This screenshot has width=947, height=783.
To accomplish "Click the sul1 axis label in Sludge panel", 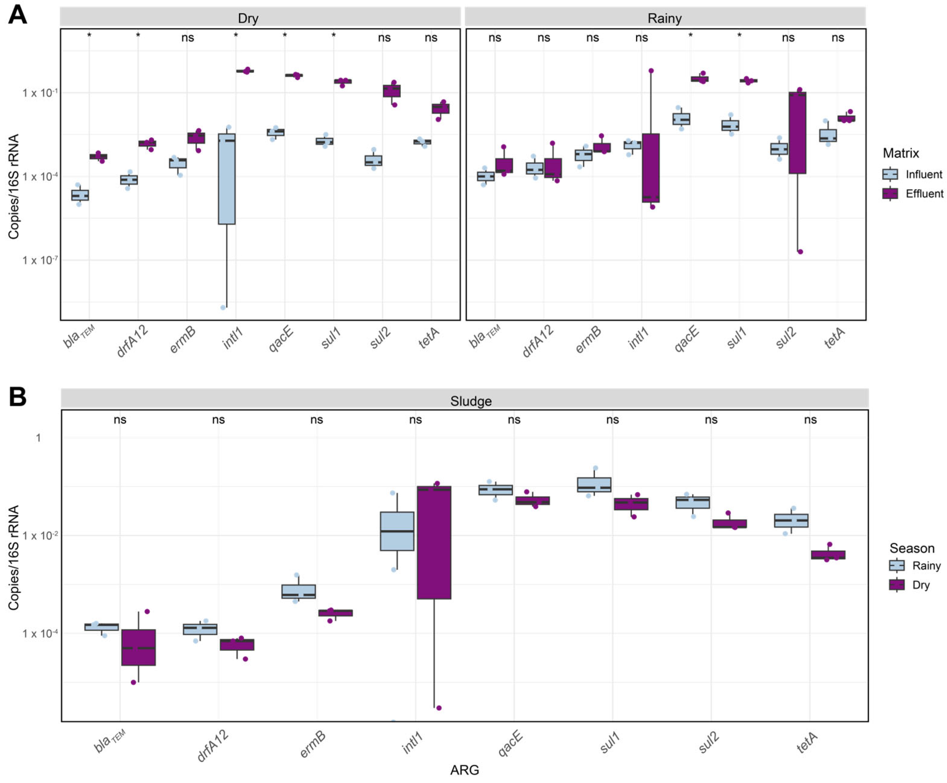I will [610, 742].
